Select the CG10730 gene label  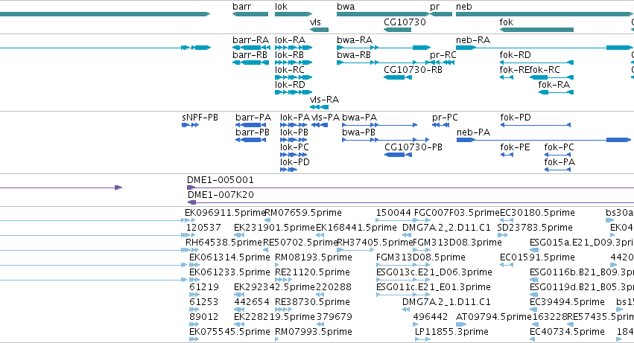[x=405, y=22]
